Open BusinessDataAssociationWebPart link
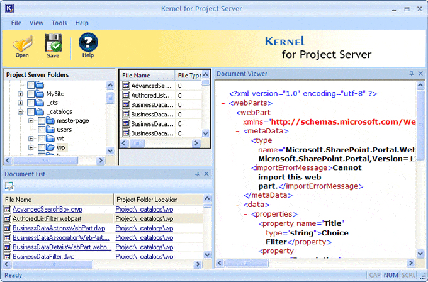428x282 pixels. 61,238
